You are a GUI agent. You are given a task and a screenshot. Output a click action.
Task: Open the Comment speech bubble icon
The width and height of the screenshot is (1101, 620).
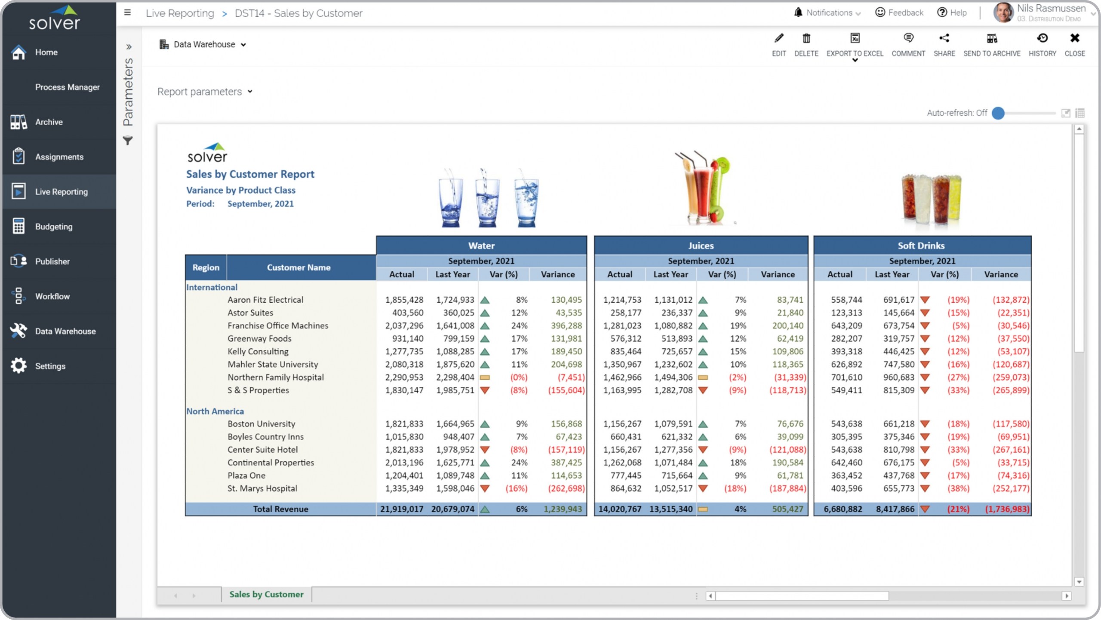pos(908,39)
